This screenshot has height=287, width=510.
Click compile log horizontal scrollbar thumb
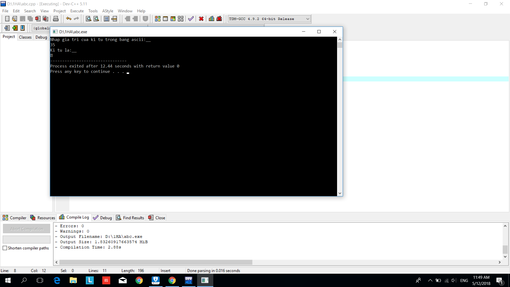click(156, 262)
